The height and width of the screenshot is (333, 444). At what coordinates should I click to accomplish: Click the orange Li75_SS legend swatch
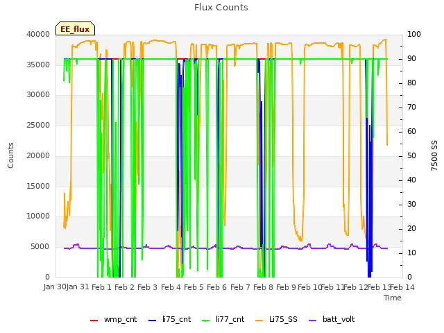(259, 321)
